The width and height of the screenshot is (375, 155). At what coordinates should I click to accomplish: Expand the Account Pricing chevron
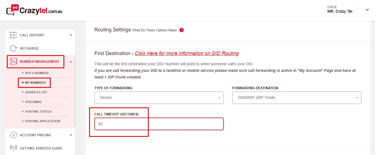point(71,135)
